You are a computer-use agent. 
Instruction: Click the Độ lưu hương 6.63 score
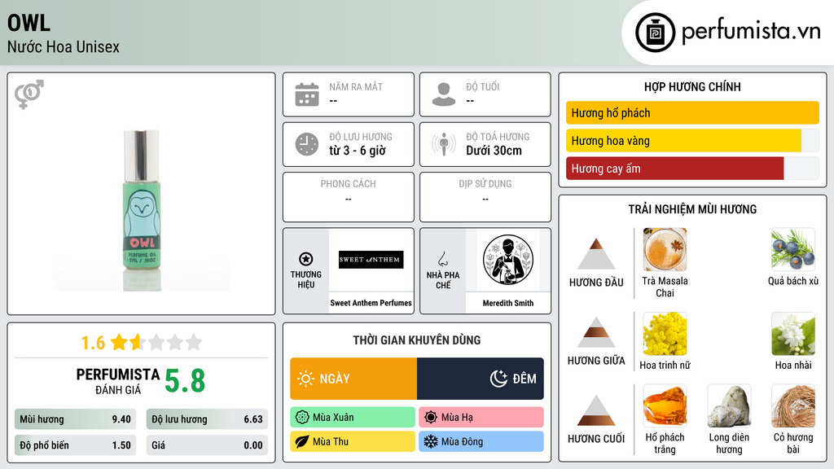tap(207, 419)
